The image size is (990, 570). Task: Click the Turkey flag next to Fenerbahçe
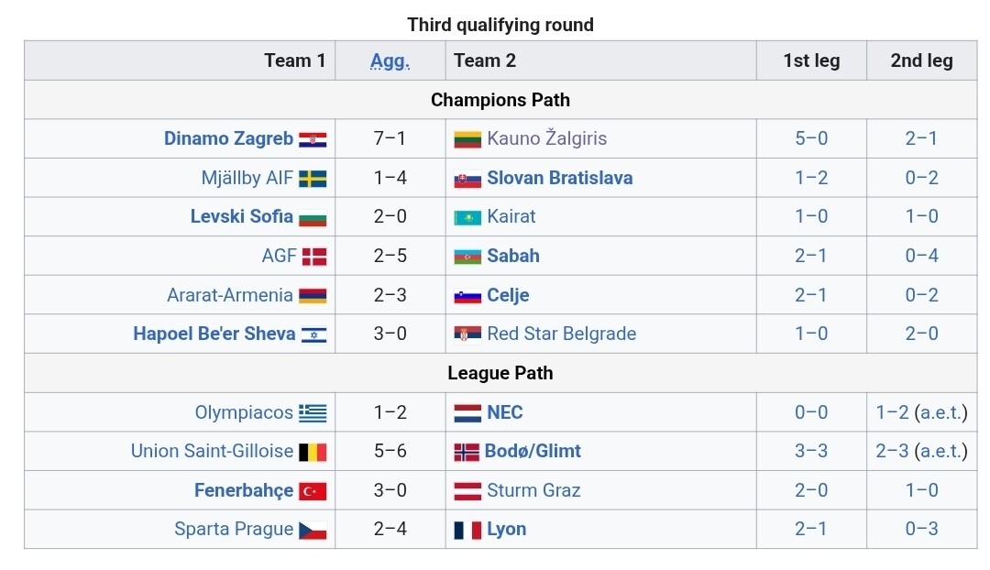313,491
